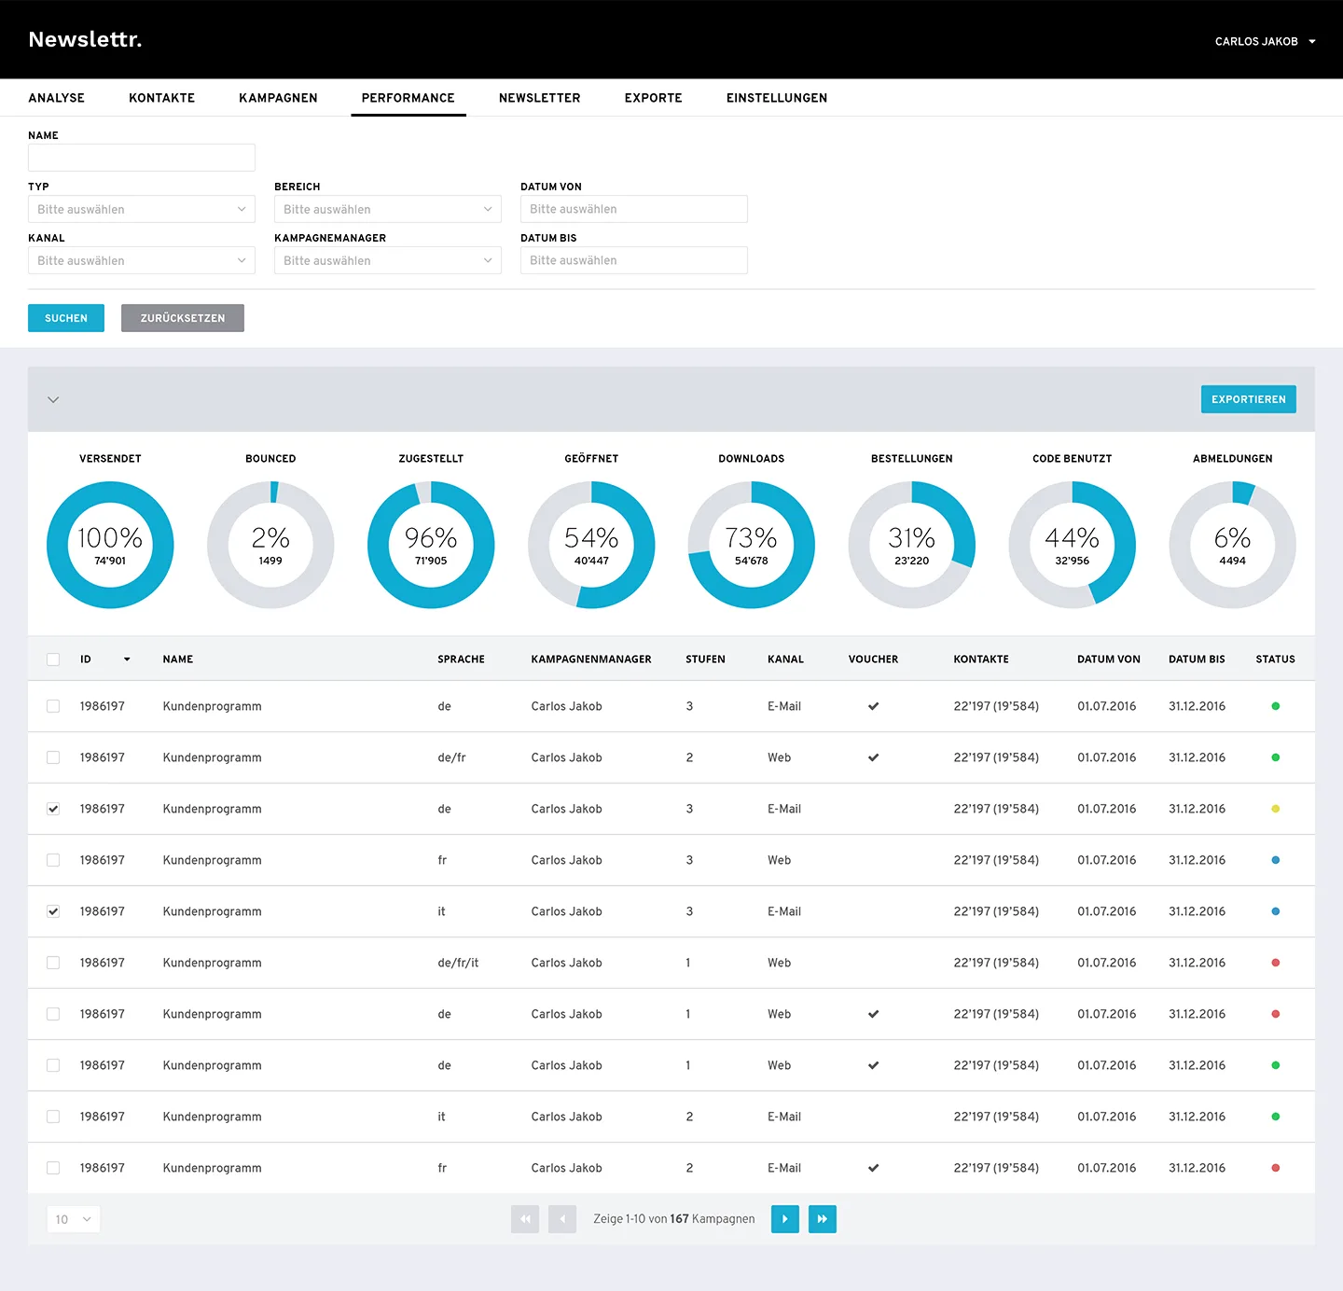Click the Bounced 2% donut chart
The image size is (1343, 1291).
pyautogui.click(x=270, y=545)
